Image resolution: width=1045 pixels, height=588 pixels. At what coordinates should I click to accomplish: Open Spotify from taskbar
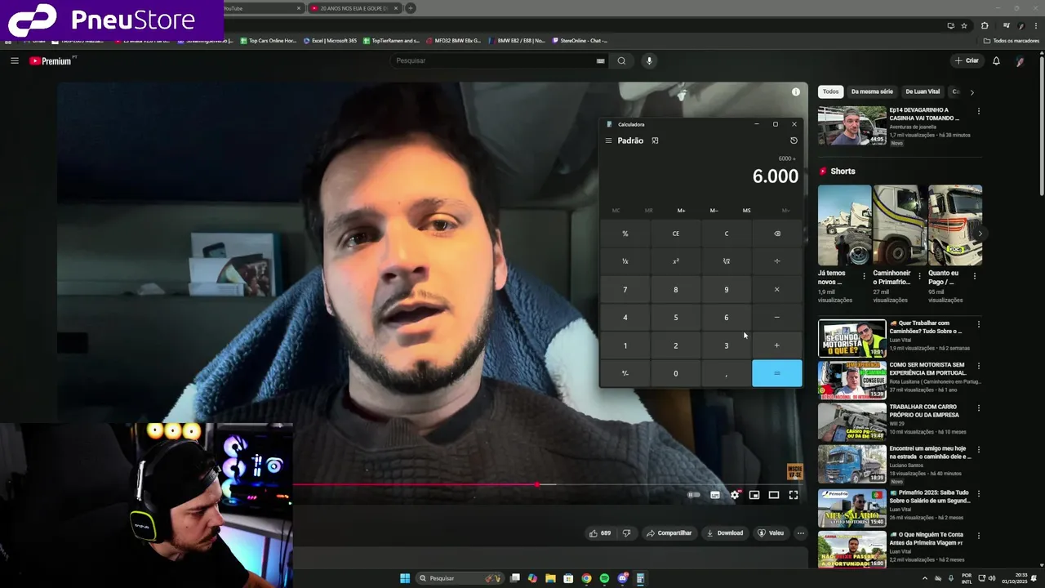tap(604, 578)
